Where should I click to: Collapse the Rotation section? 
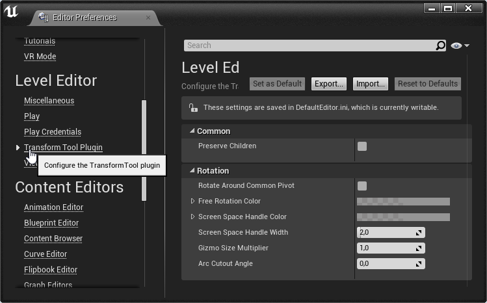pyautogui.click(x=192, y=170)
